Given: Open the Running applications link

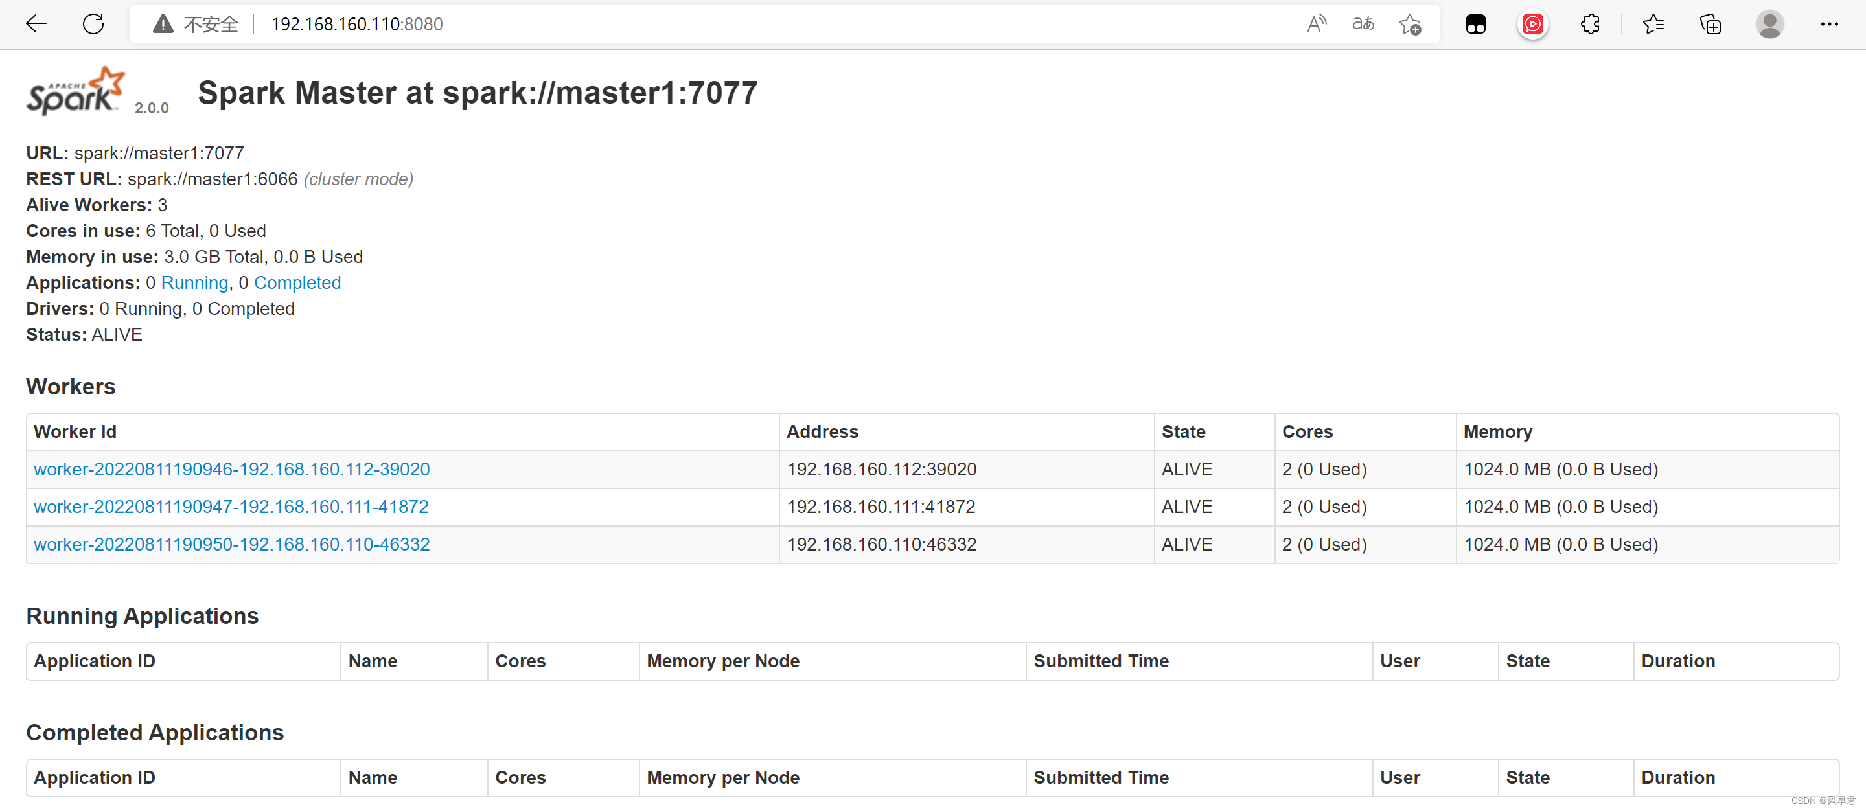Looking at the screenshot, I should coord(194,282).
